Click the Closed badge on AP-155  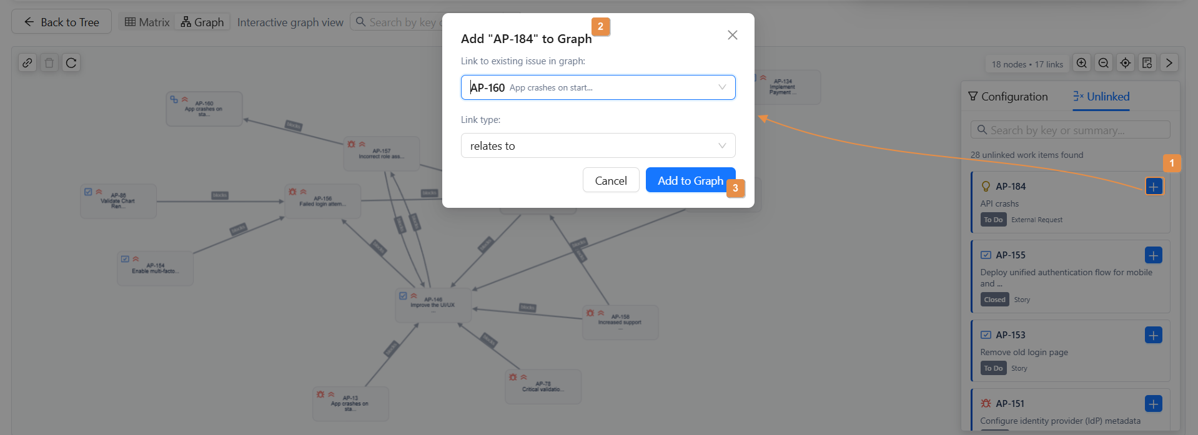click(x=994, y=300)
